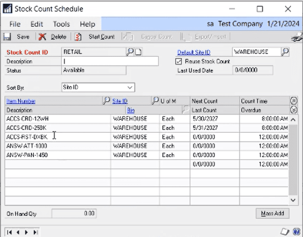This screenshot has width=303, height=237.
Task: Open Default Site ID lookup magnifier
Action: coord(285,52)
